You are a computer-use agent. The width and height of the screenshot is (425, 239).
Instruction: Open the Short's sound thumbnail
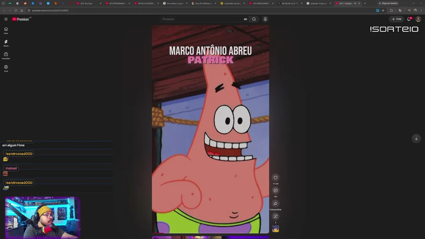(276, 229)
